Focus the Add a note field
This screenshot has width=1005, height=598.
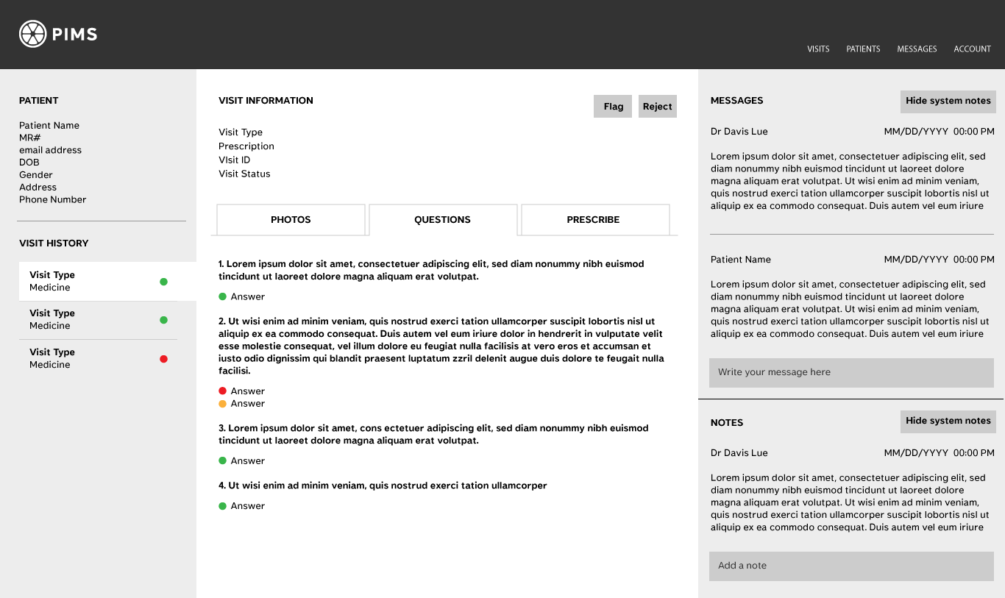(850, 566)
